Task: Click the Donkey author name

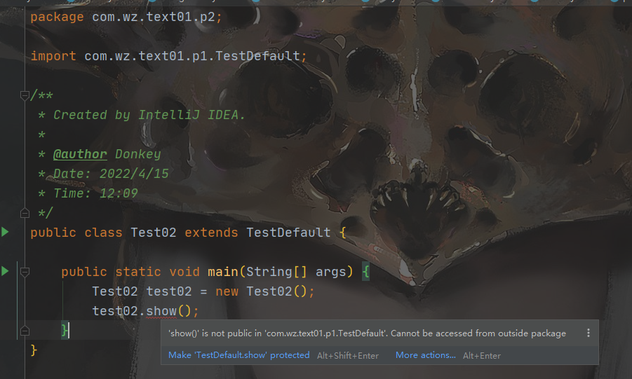Action: coord(138,154)
